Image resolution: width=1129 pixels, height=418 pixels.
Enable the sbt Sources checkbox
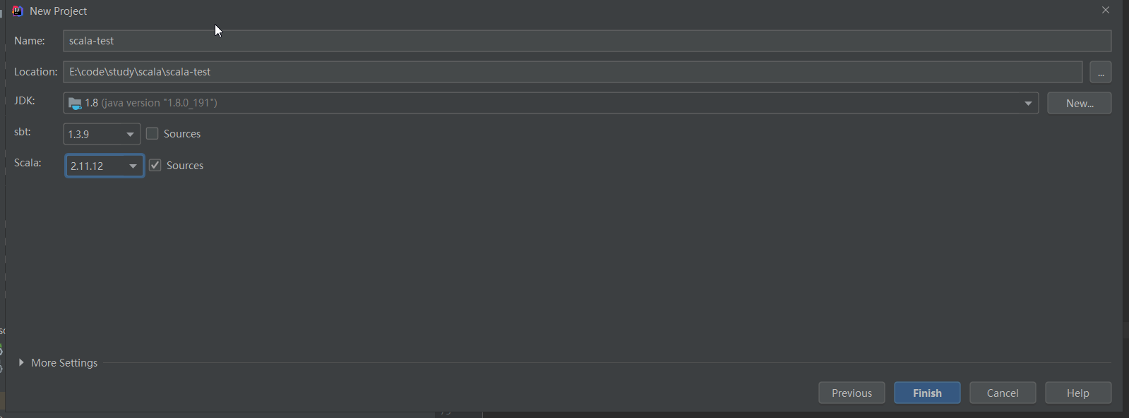point(153,134)
